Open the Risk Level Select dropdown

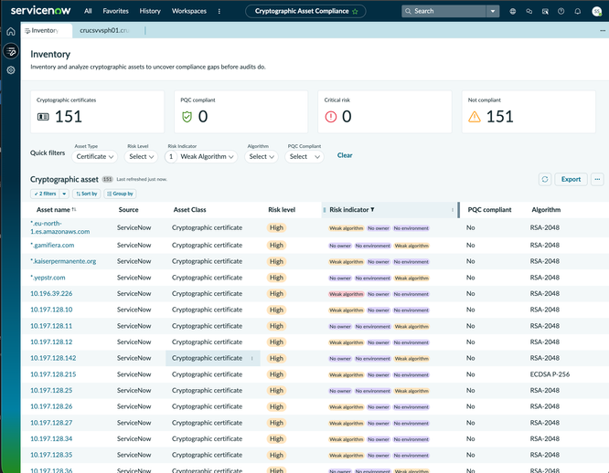pos(142,157)
